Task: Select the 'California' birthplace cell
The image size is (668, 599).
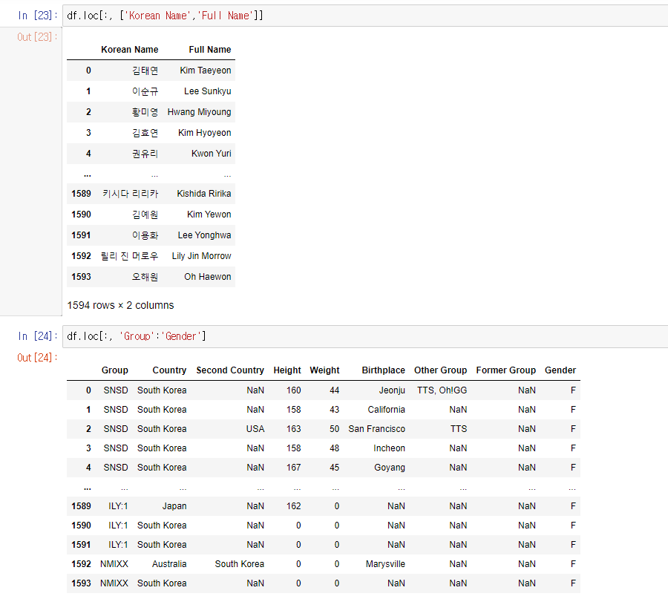Action: [x=387, y=410]
